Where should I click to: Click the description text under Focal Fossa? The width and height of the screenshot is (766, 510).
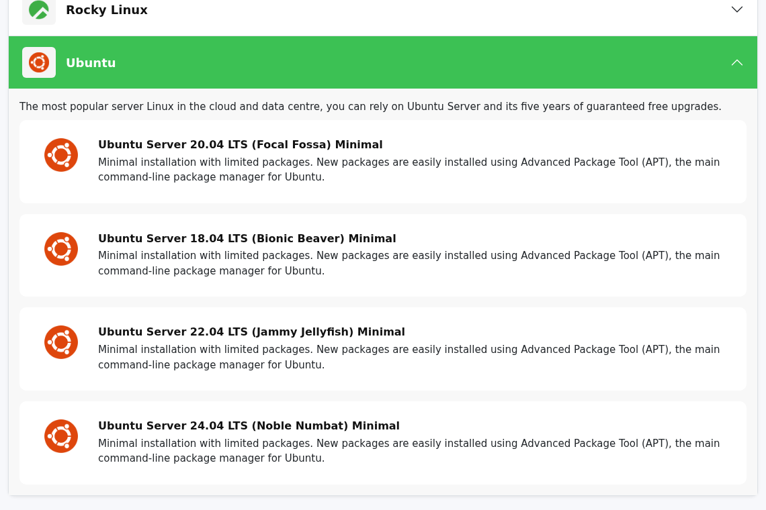tap(409, 169)
